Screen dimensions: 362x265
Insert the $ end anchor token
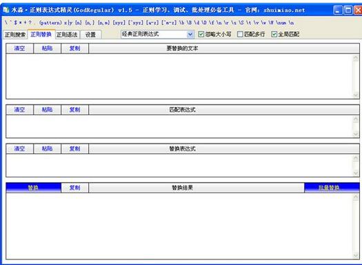pyautogui.click(x=15, y=23)
